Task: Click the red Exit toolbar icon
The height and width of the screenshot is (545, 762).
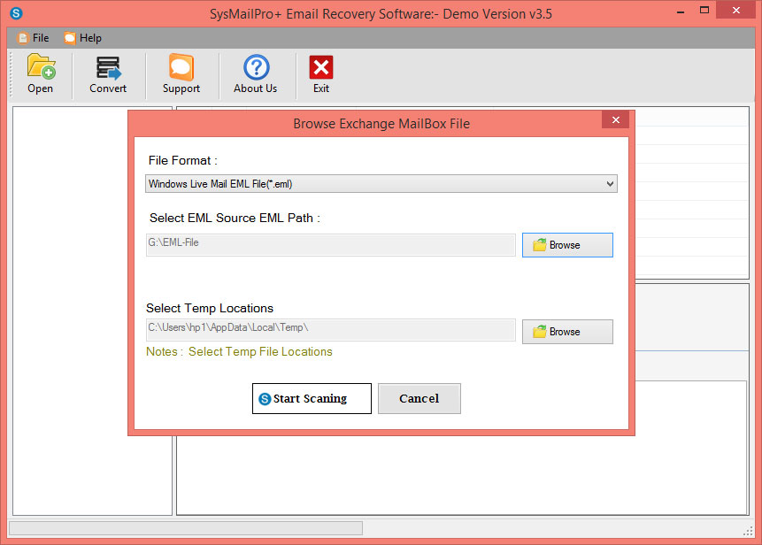Action: click(x=320, y=67)
